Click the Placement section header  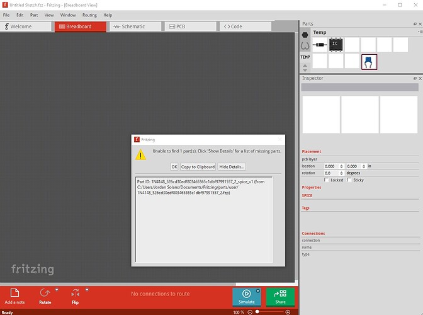(312, 151)
